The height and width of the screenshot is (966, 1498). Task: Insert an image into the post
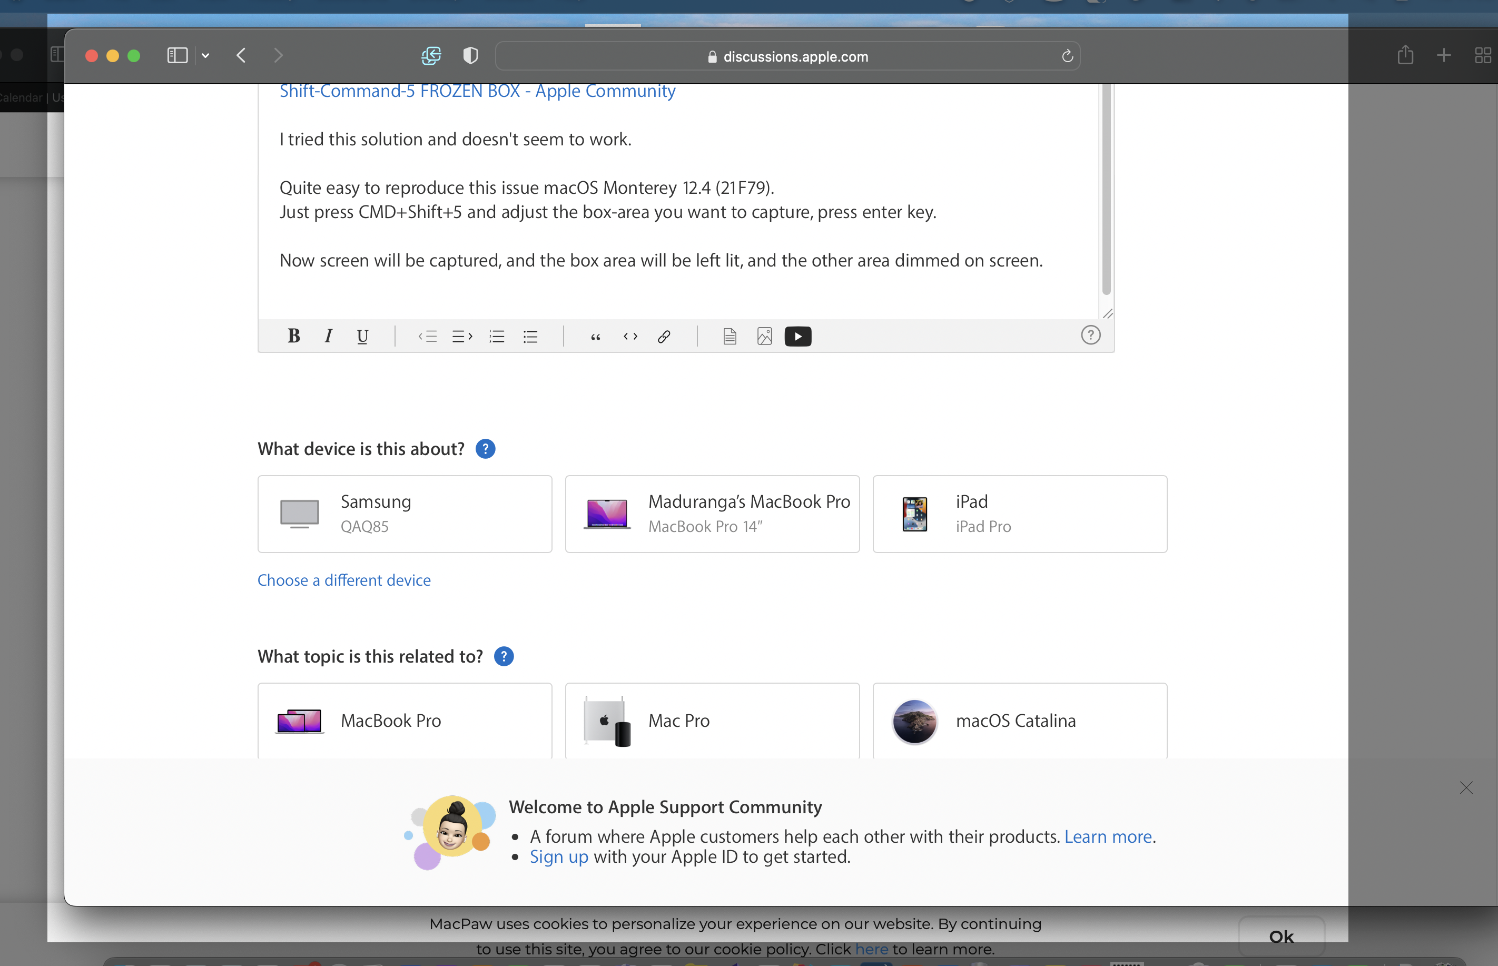[x=764, y=337]
